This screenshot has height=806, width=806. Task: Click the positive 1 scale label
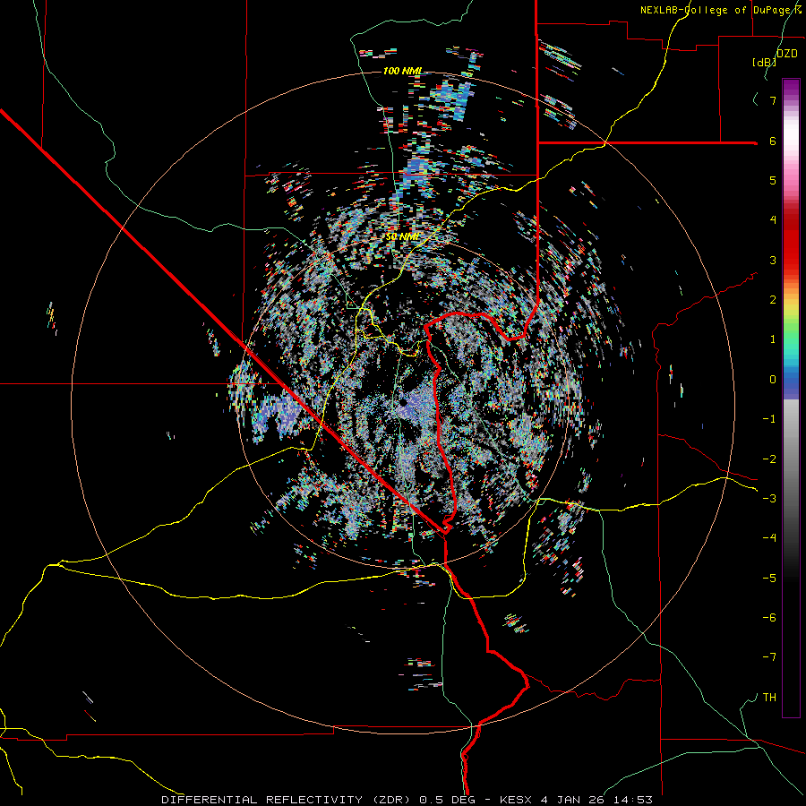(x=773, y=339)
